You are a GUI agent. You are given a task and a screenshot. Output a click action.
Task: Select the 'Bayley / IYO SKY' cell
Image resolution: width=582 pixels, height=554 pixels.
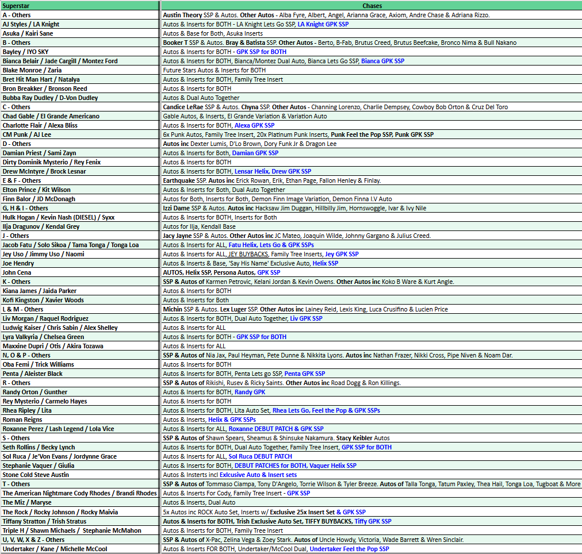point(80,52)
